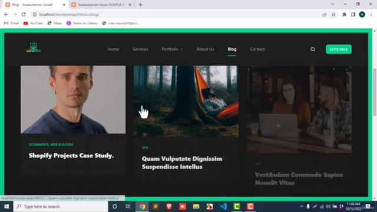Open Brave browser from the taskbar
377x212 pixels.
tap(169, 207)
